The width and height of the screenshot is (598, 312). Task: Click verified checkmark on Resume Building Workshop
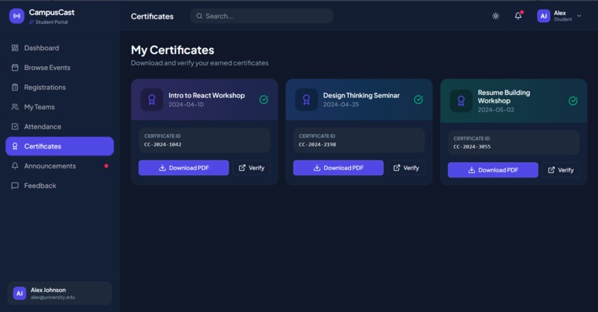tap(573, 101)
